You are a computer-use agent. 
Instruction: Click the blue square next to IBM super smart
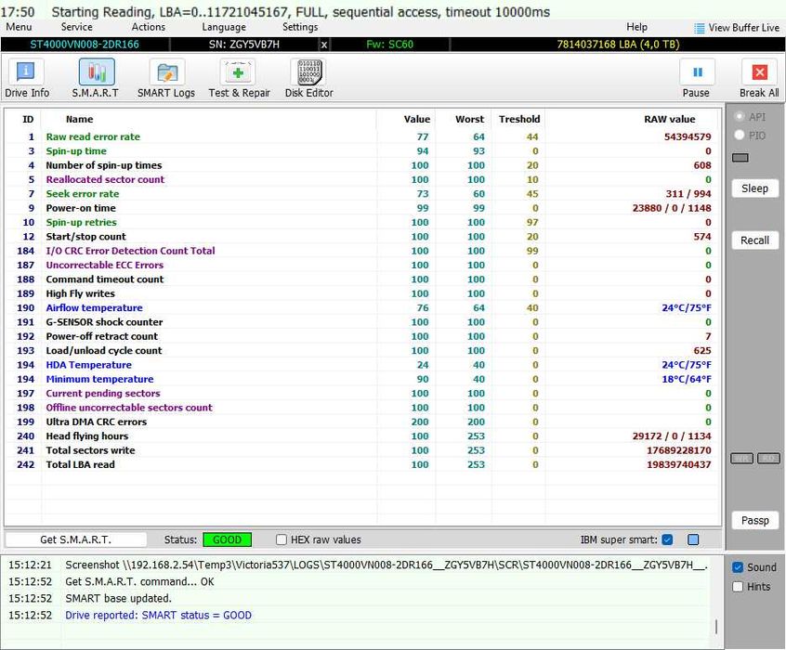[692, 539]
